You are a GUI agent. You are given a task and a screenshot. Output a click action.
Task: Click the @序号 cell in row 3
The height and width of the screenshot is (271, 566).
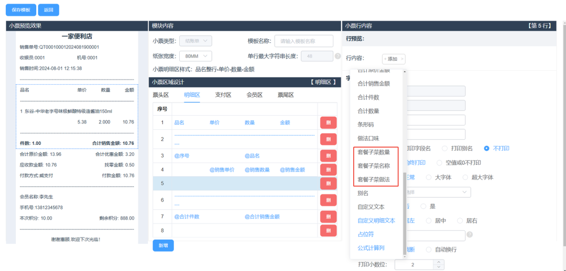click(182, 156)
